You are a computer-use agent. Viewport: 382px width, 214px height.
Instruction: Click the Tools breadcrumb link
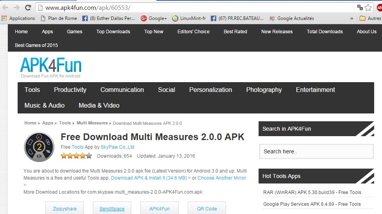[65, 123]
